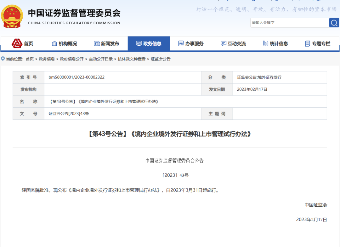Click the monitor icon next to 政务信息

click(x=139, y=43)
